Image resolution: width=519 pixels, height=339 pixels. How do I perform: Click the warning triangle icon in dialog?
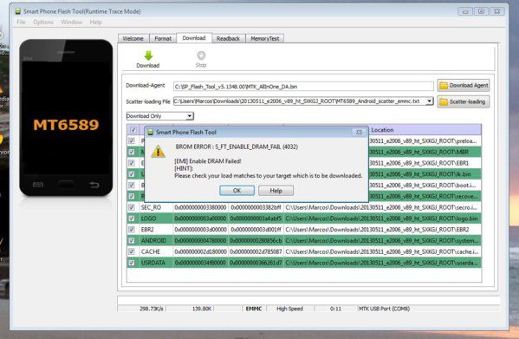[x=159, y=152]
